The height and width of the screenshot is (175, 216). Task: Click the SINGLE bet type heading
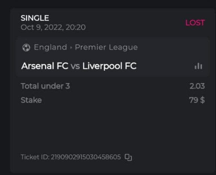click(x=35, y=18)
